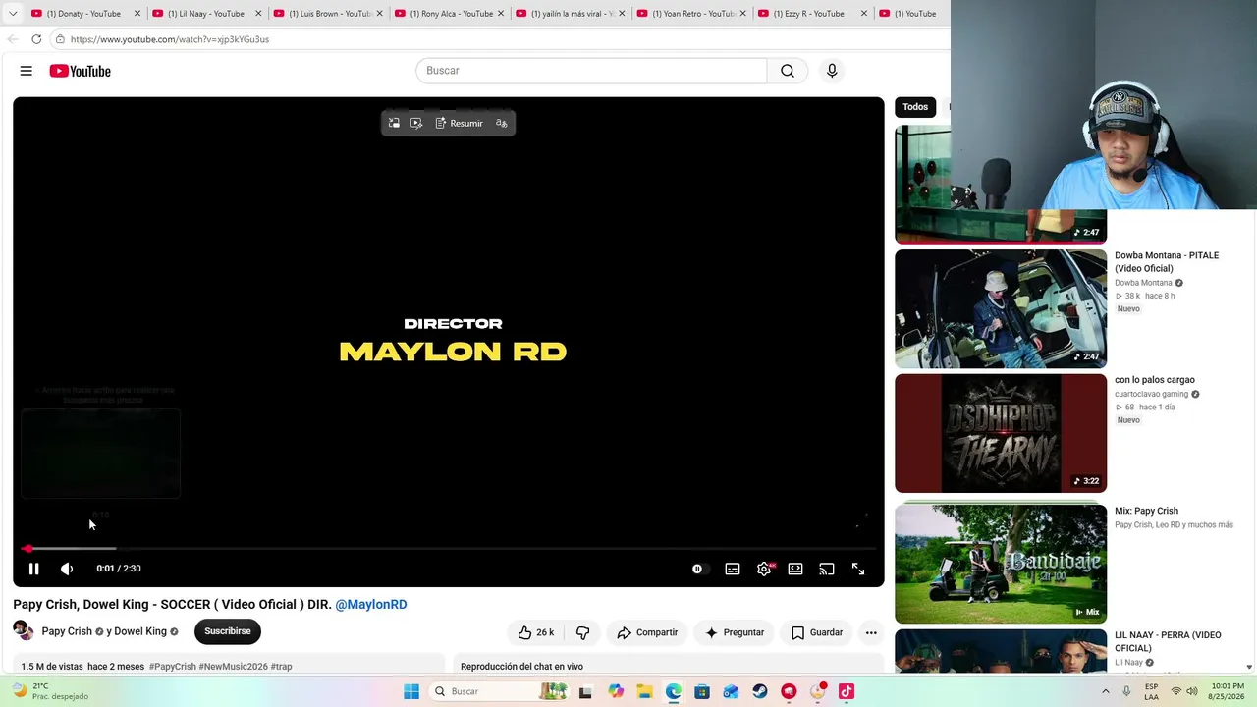Open the DSDHIPHOP The Army video thumbnail
This screenshot has width=1257, height=707.
[1001, 433]
